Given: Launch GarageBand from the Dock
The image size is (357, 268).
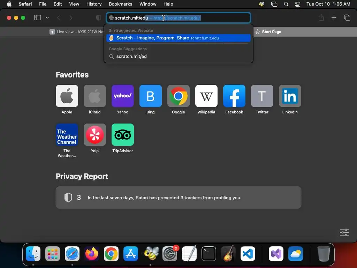Looking at the screenshot, I should pyautogui.click(x=228, y=254).
